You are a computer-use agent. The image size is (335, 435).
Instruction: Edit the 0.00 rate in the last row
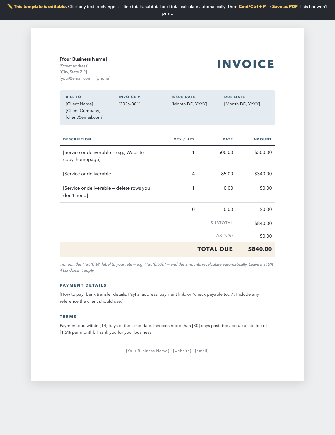(228, 210)
